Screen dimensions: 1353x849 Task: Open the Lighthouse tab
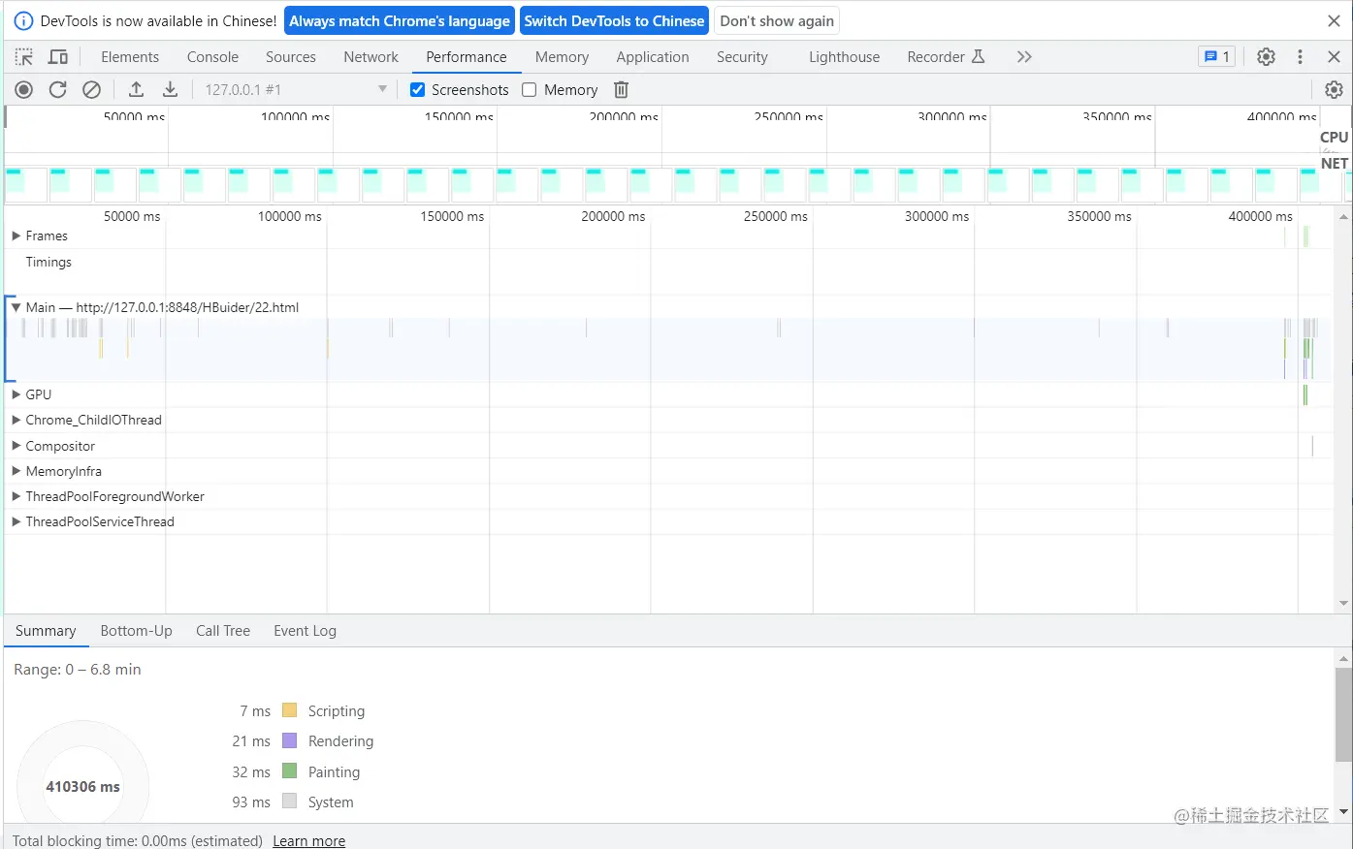pyautogui.click(x=845, y=57)
